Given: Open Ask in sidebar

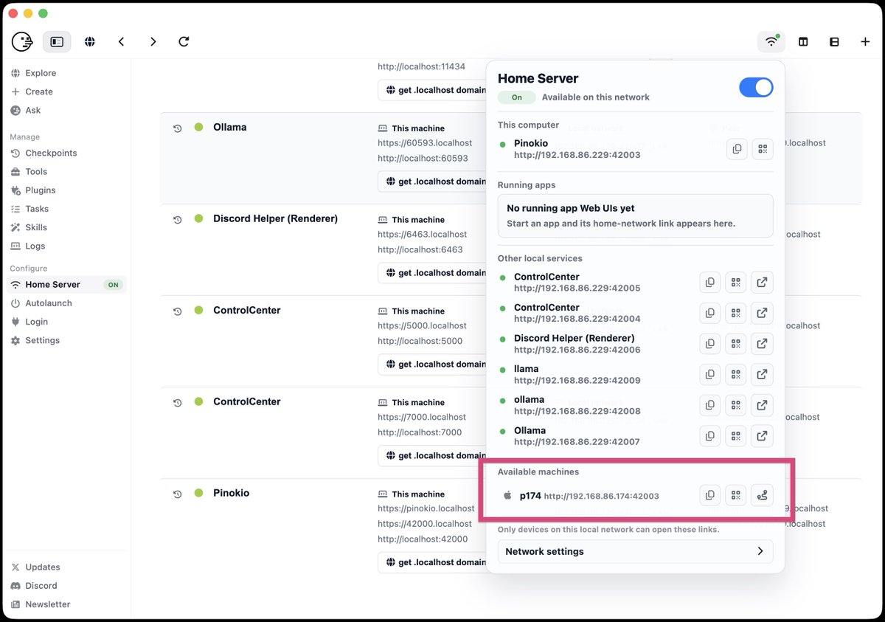Looking at the screenshot, I should [33, 110].
